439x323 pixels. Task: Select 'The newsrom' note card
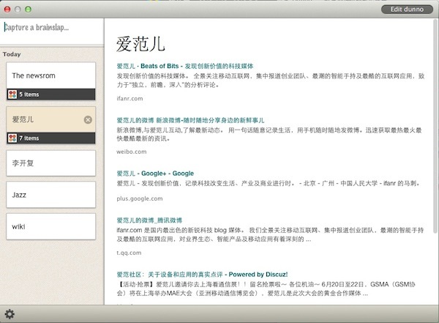tap(50, 75)
